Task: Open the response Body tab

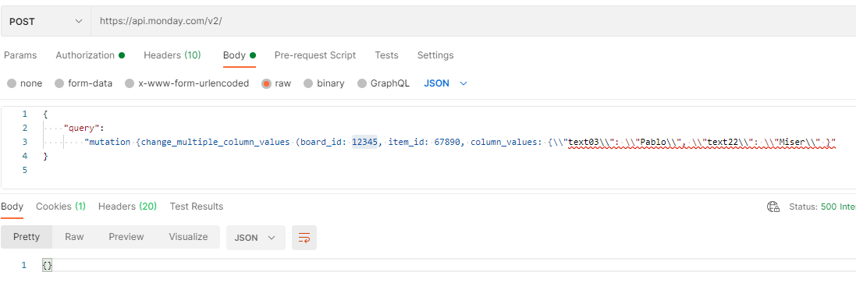Action: click(x=12, y=207)
